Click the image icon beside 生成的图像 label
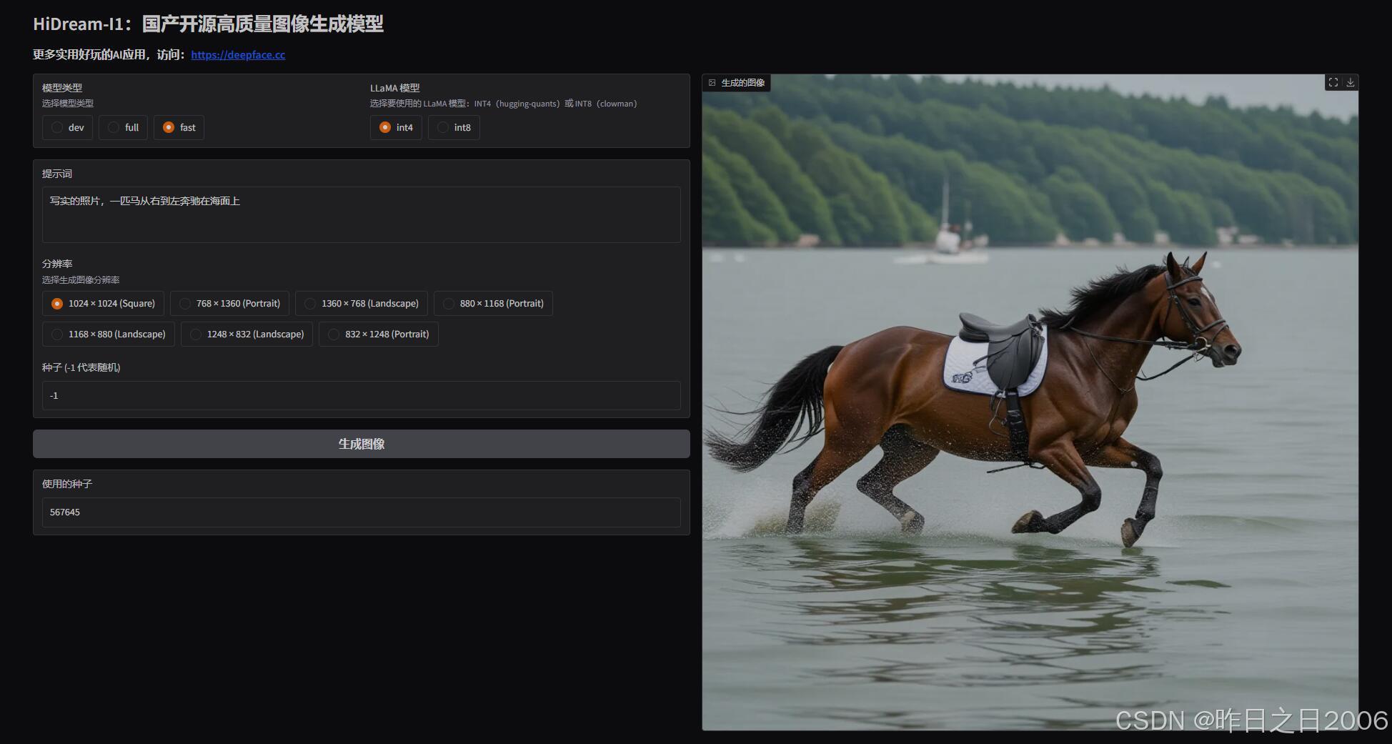Viewport: 1392px width, 744px height. click(712, 83)
